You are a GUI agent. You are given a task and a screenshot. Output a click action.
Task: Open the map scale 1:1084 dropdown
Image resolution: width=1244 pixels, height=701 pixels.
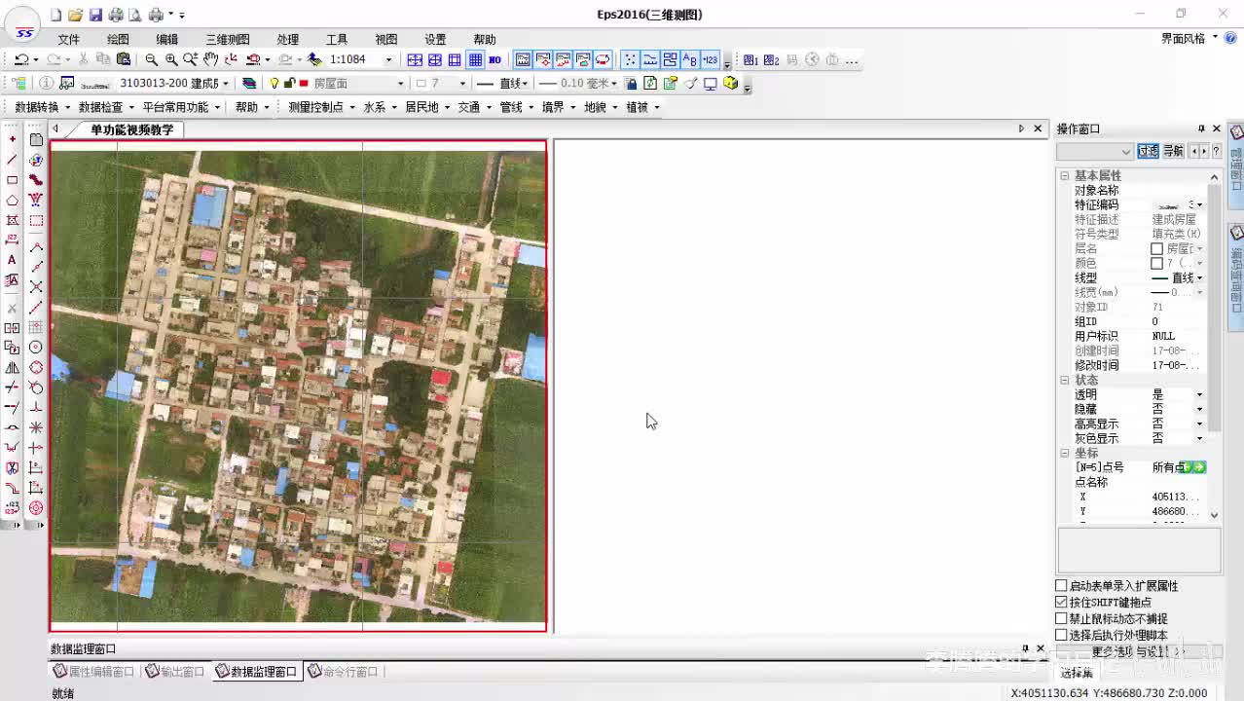[388, 60]
